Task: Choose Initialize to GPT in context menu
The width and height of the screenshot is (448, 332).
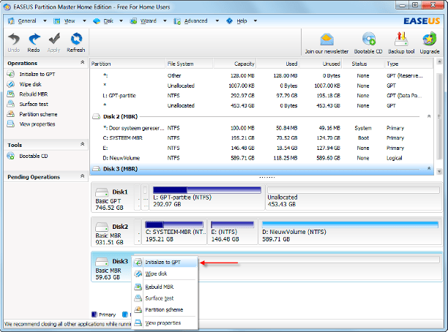Action: pyautogui.click(x=162, y=262)
